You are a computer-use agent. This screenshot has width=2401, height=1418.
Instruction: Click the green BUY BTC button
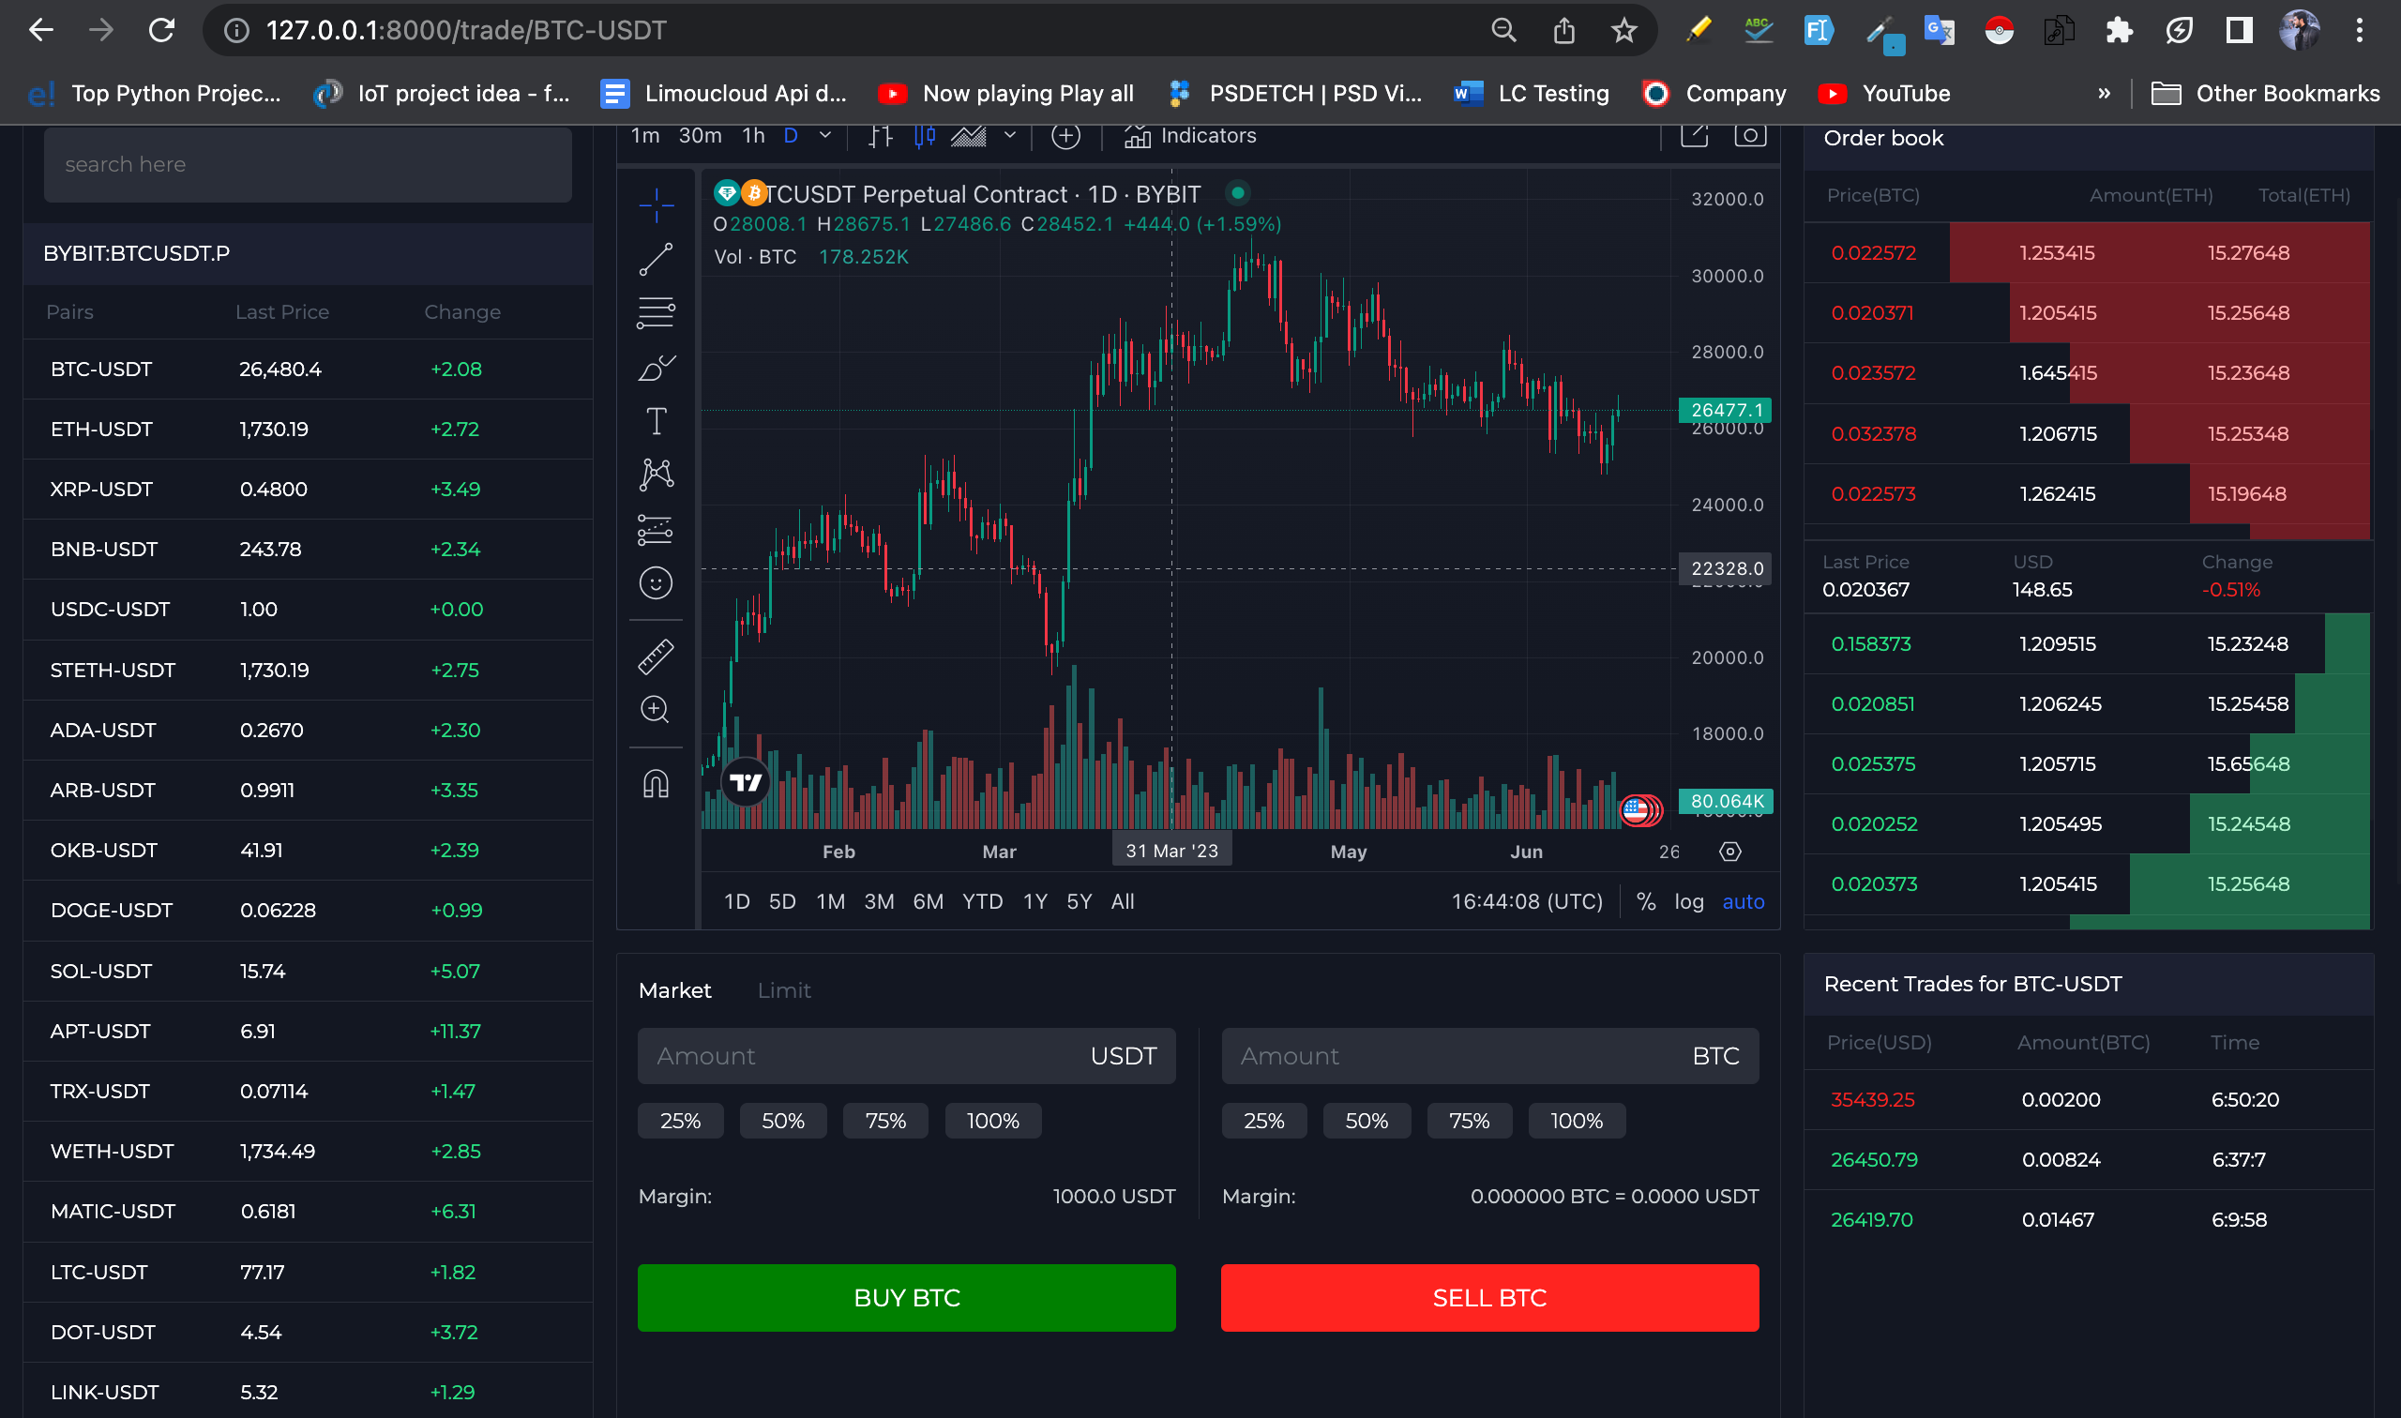(906, 1298)
